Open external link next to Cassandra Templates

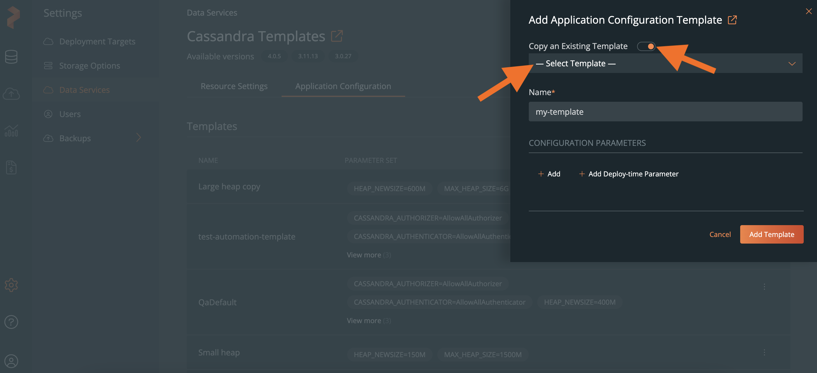point(337,36)
